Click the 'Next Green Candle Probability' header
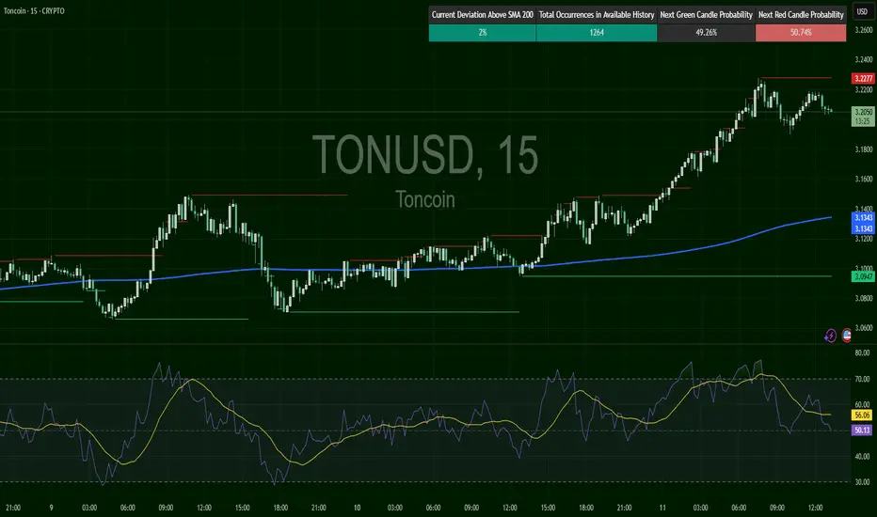The width and height of the screenshot is (877, 517). [x=706, y=15]
